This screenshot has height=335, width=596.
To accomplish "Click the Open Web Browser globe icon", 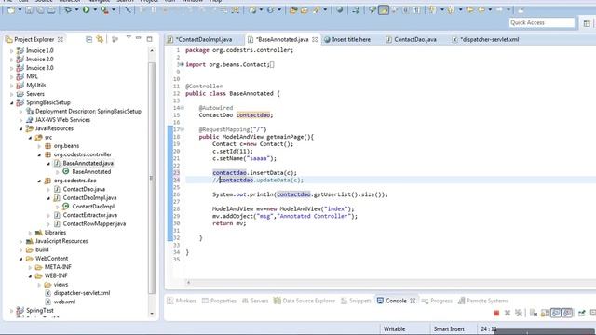I will tap(339, 10).
